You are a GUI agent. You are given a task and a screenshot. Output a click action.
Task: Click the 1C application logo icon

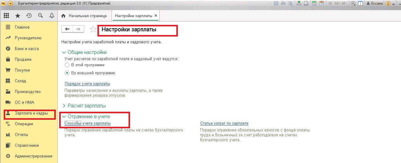click(x=3, y=3)
